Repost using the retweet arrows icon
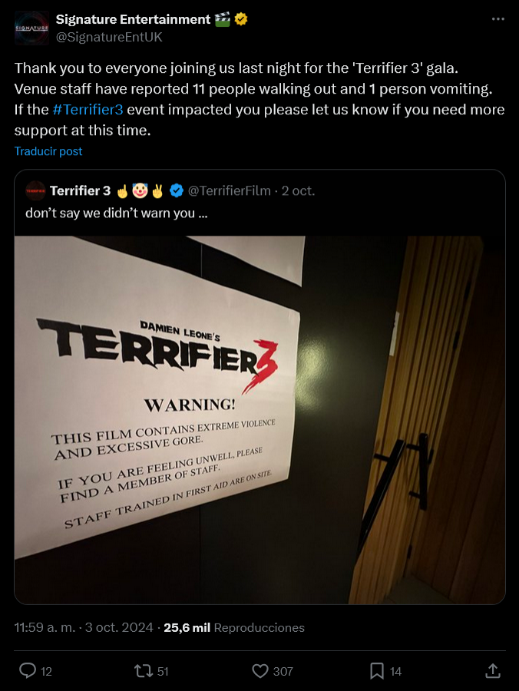Screen dimensions: 519x691 (143, 671)
